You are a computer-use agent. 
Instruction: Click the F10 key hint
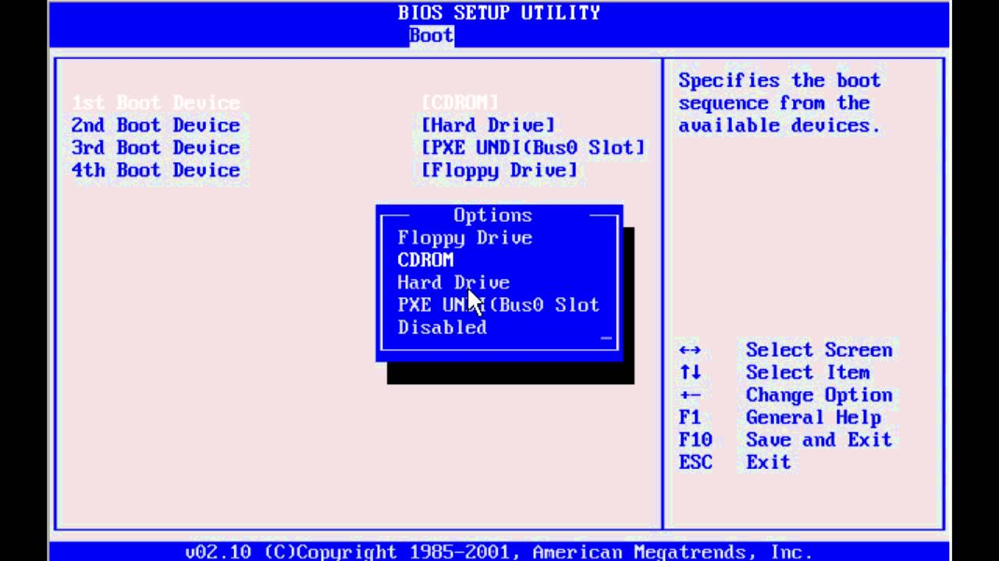tap(695, 440)
